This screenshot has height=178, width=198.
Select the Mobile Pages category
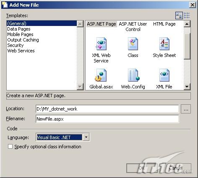pos(20,34)
